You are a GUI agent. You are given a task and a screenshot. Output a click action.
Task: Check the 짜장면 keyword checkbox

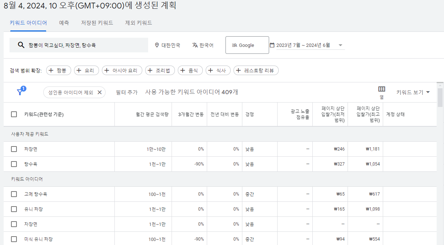14,149
